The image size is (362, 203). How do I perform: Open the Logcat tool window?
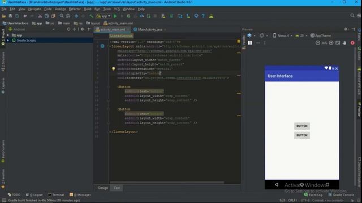click(x=34, y=195)
